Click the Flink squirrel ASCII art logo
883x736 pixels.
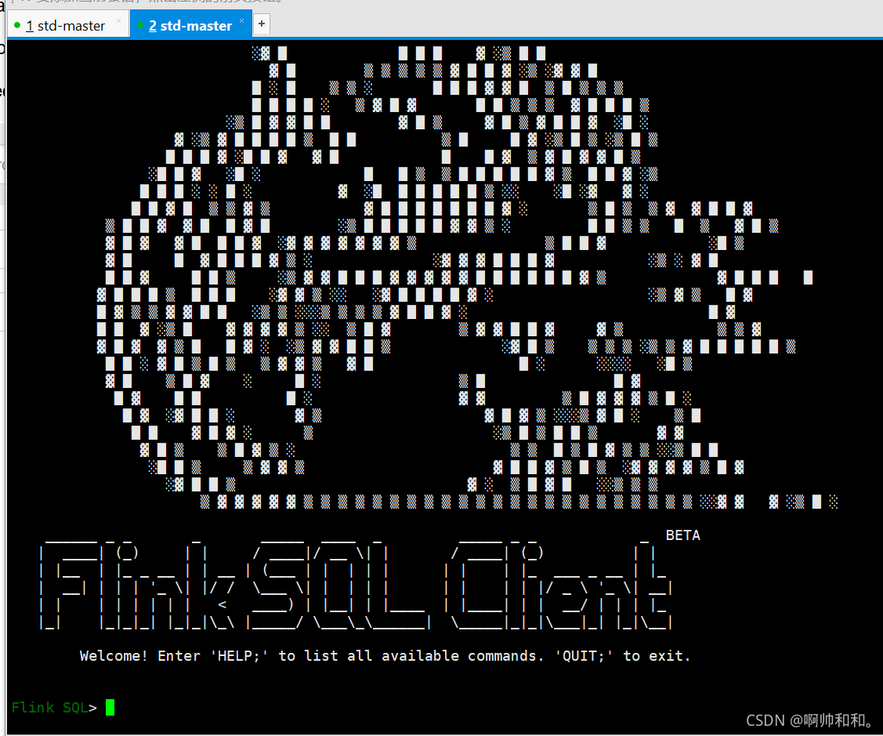[468, 277]
